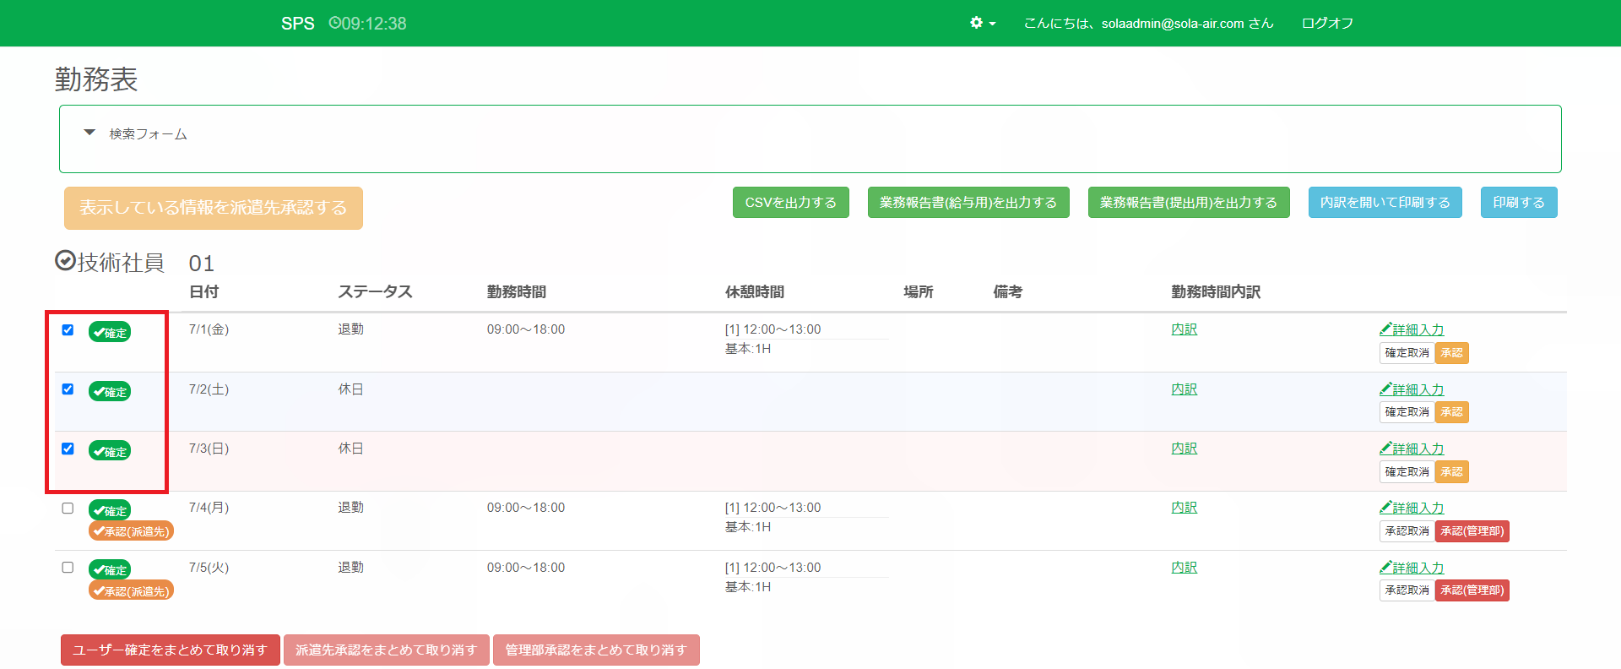Click pencil 詳細入力 icon for 7/3 row
The height and width of the screenshot is (669, 1621).
[x=1385, y=449]
